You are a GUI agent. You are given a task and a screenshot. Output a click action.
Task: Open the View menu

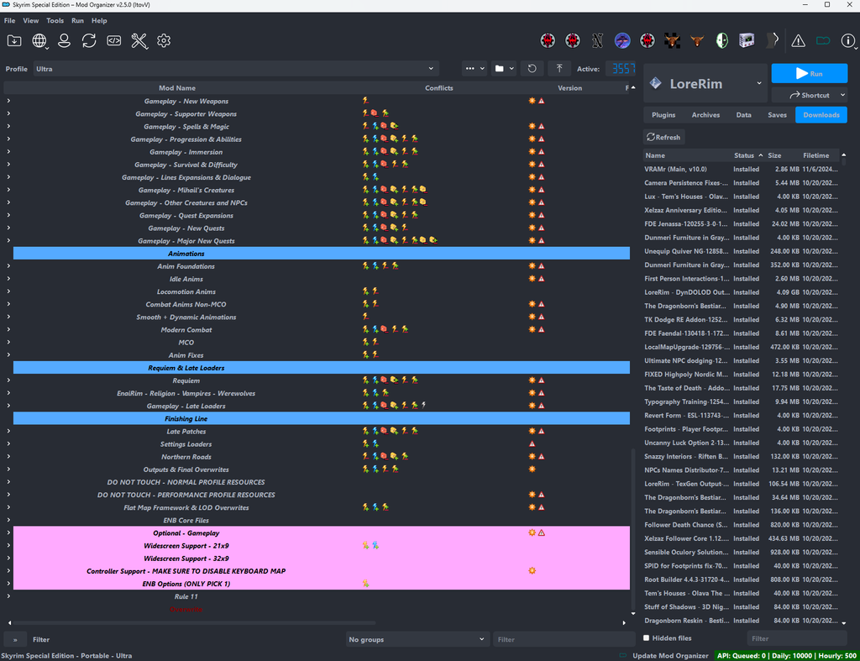31,20
